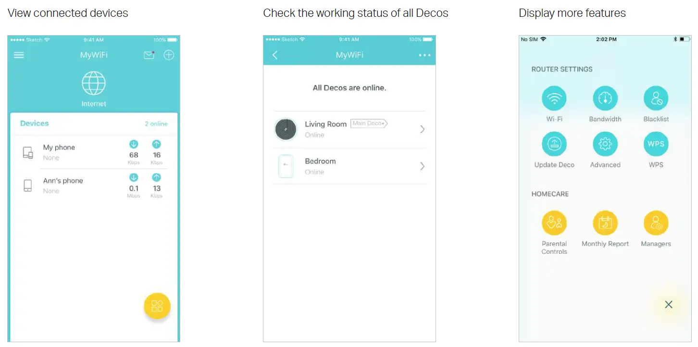
Task: Open the Monthly Report icon
Action: pos(605,223)
